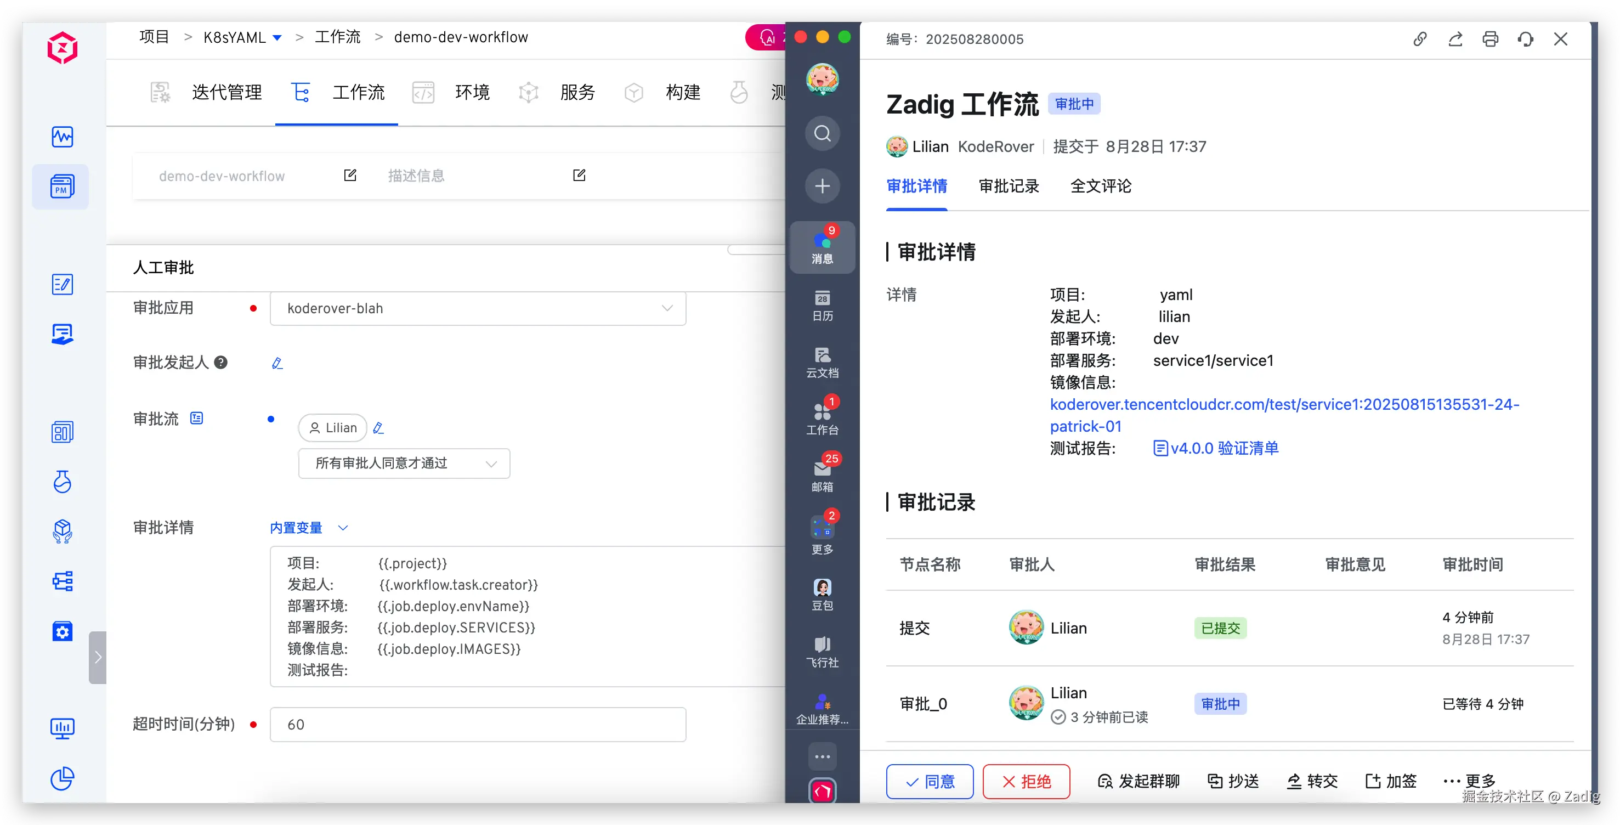
Task: Click the print icon in approval header
Action: 1490,39
